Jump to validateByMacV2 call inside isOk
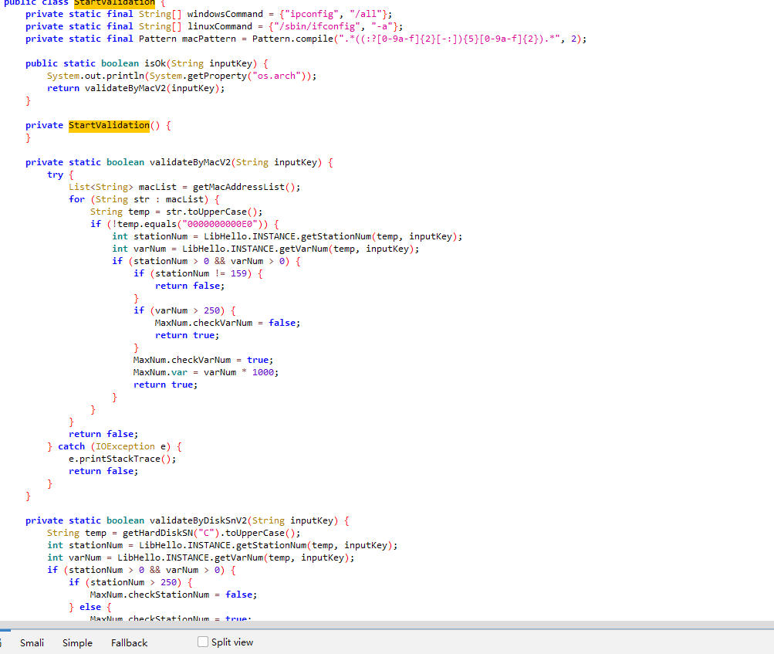The width and height of the screenshot is (774, 654). (x=125, y=88)
